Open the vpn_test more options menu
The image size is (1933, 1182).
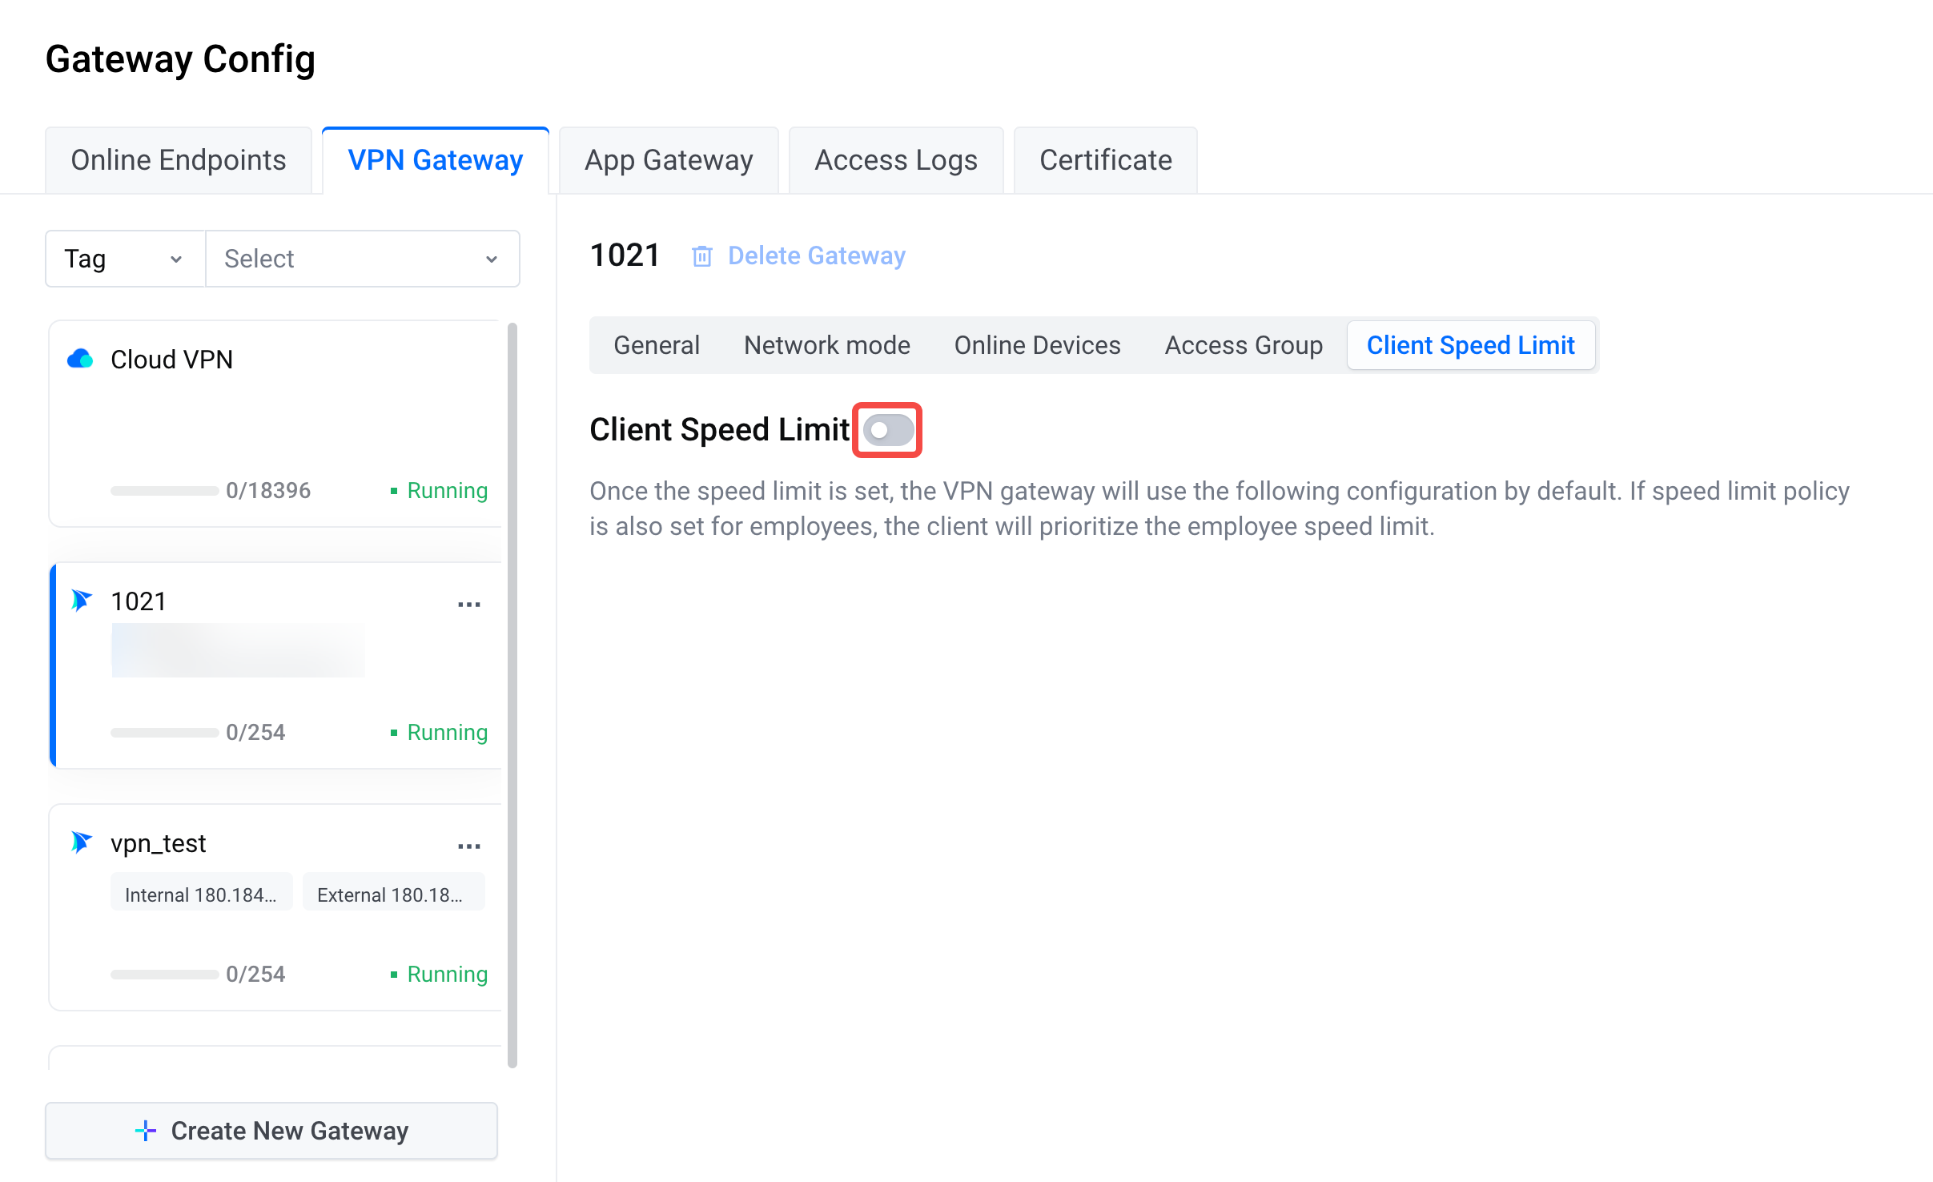coord(469,846)
